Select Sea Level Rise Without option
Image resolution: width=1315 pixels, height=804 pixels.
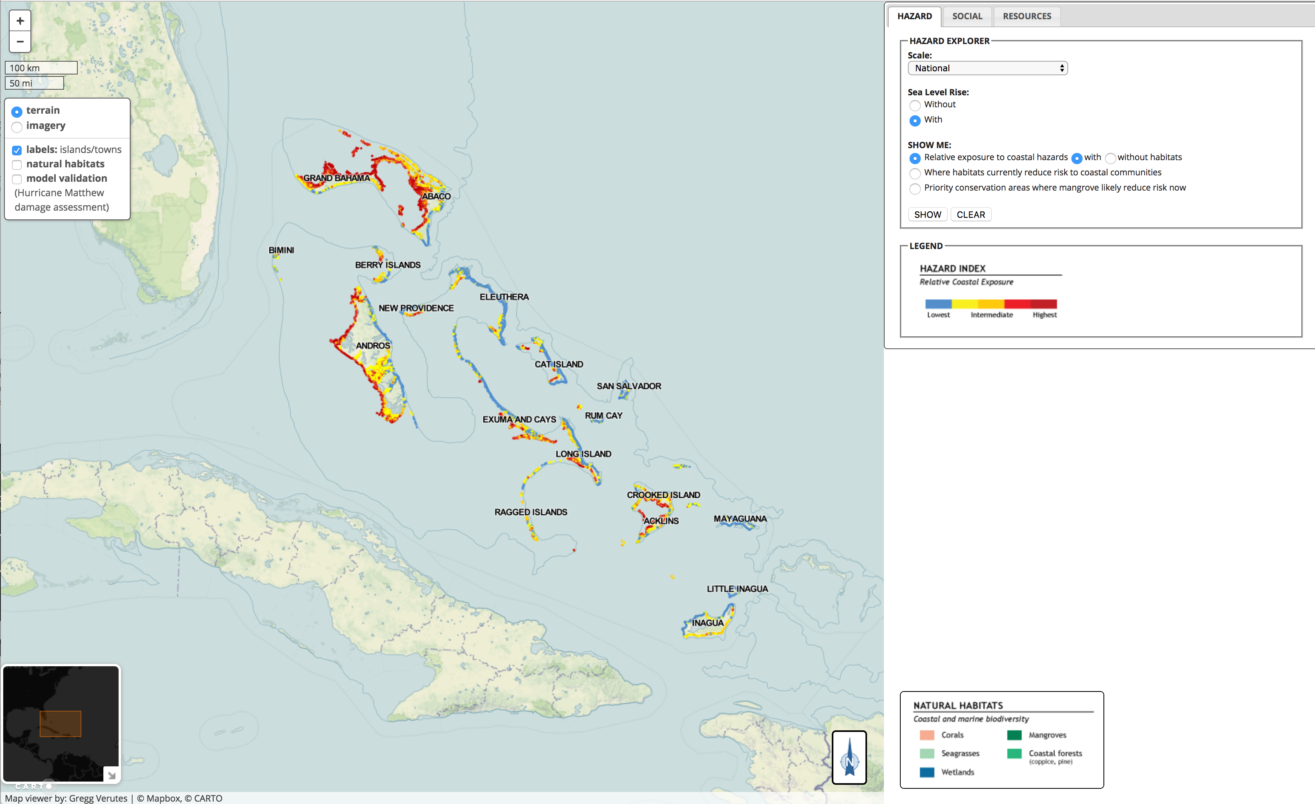(x=915, y=106)
